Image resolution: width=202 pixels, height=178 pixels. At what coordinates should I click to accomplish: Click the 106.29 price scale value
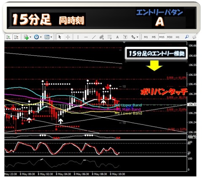192,113
